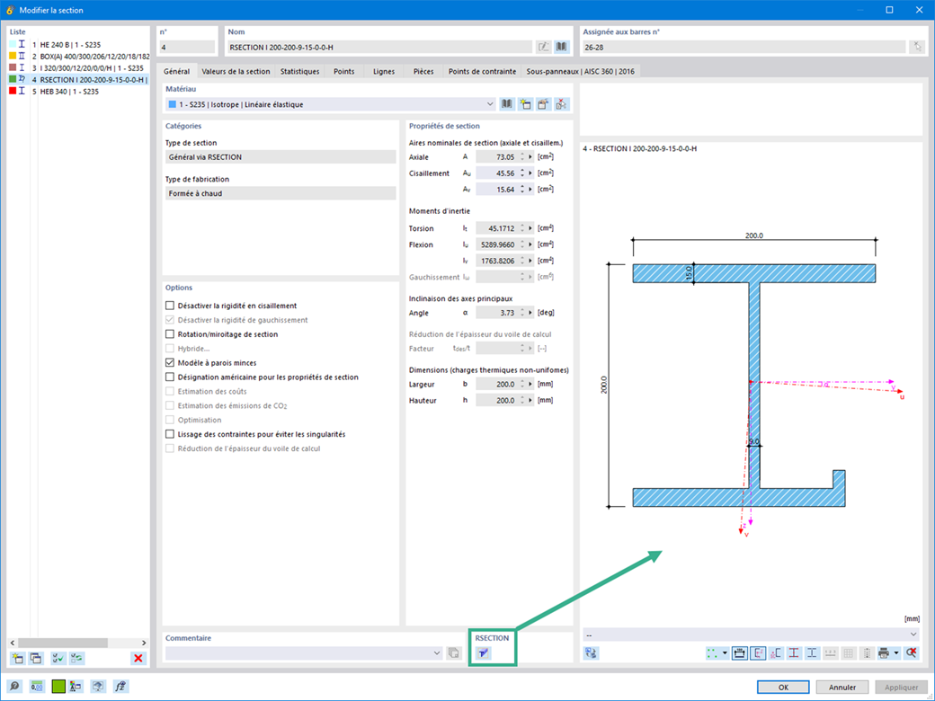Viewport: 935px width, 701px height.
Task: Cancel the dialog with Annuler
Action: [841, 686]
